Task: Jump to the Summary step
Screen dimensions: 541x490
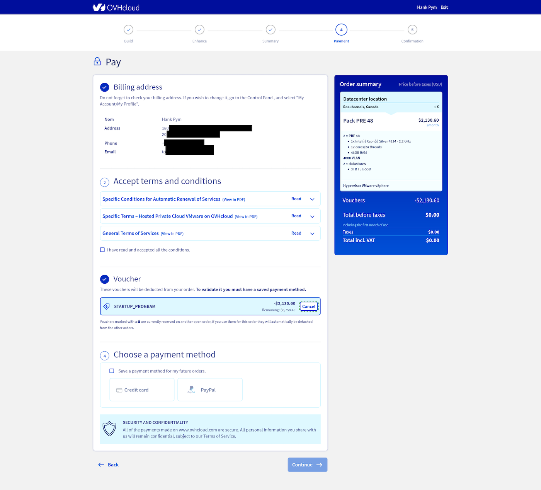Action: click(x=270, y=30)
